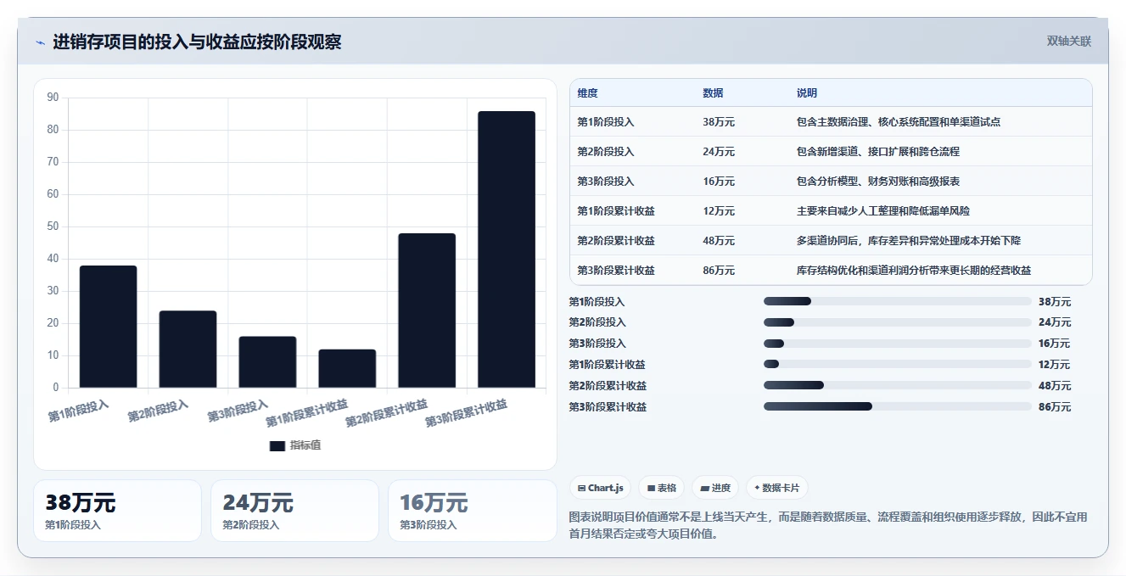Click the 进度 tag icon

[704, 488]
